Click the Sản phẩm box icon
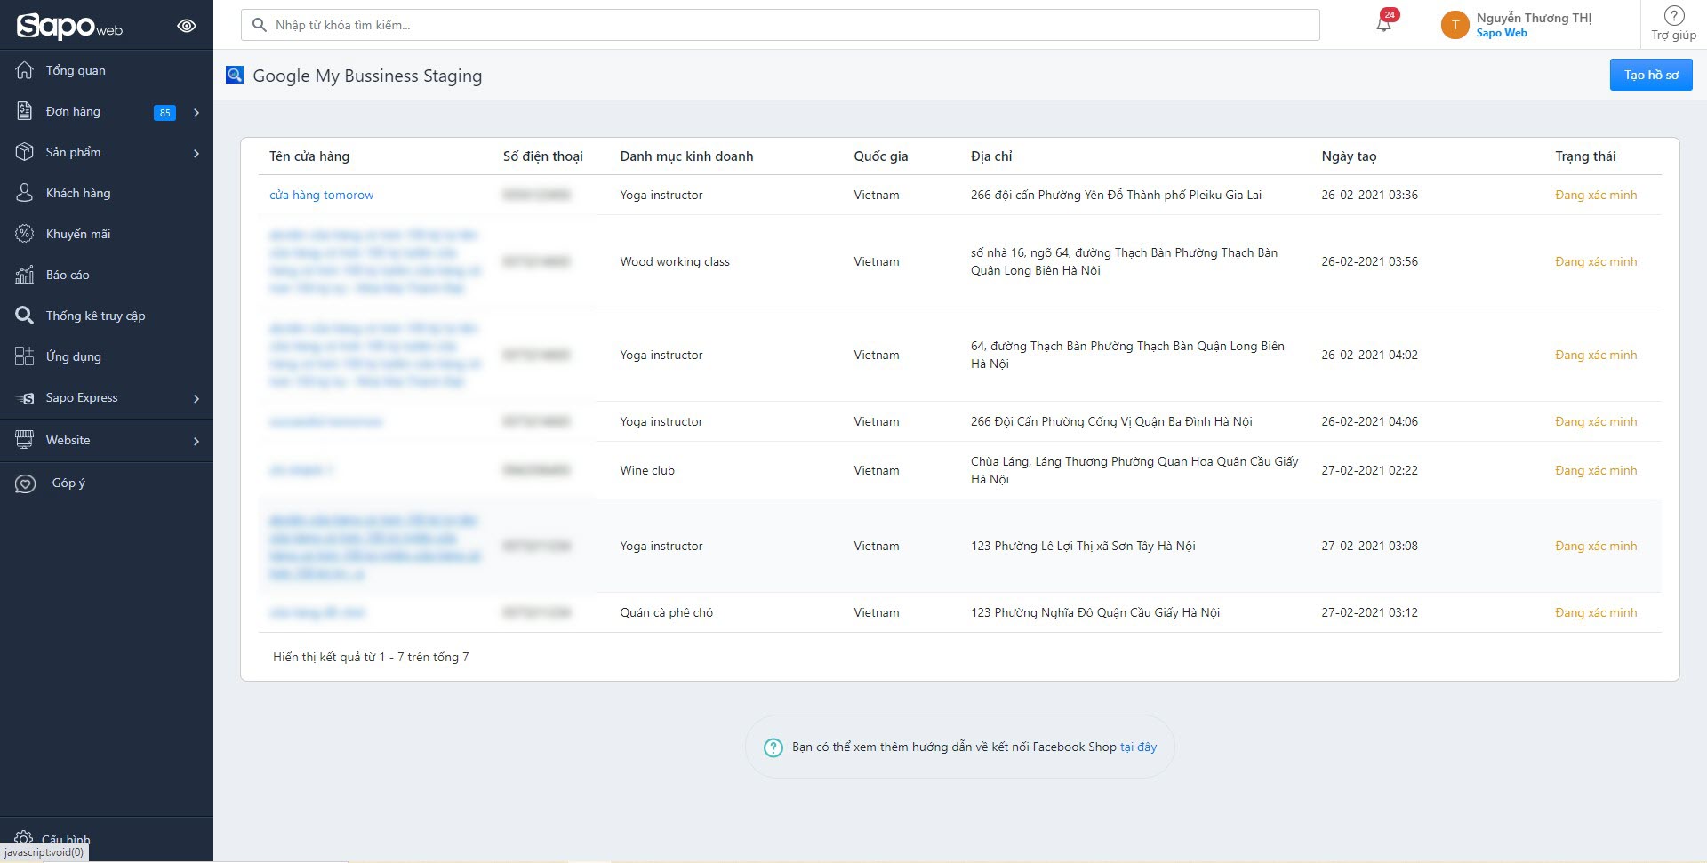Image resolution: width=1707 pixels, height=863 pixels. [25, 152]
